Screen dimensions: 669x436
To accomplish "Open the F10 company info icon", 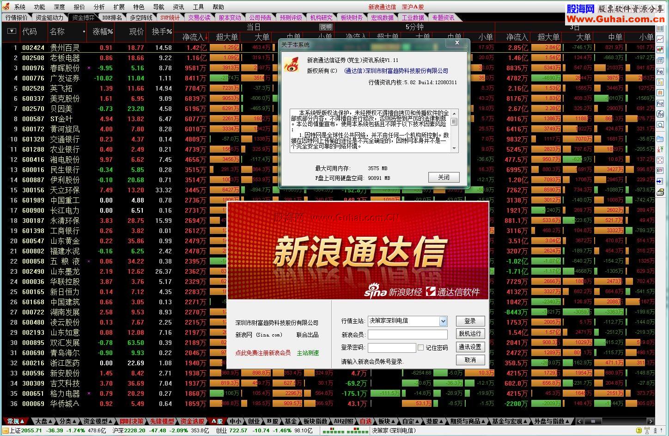I will [660, 72].
